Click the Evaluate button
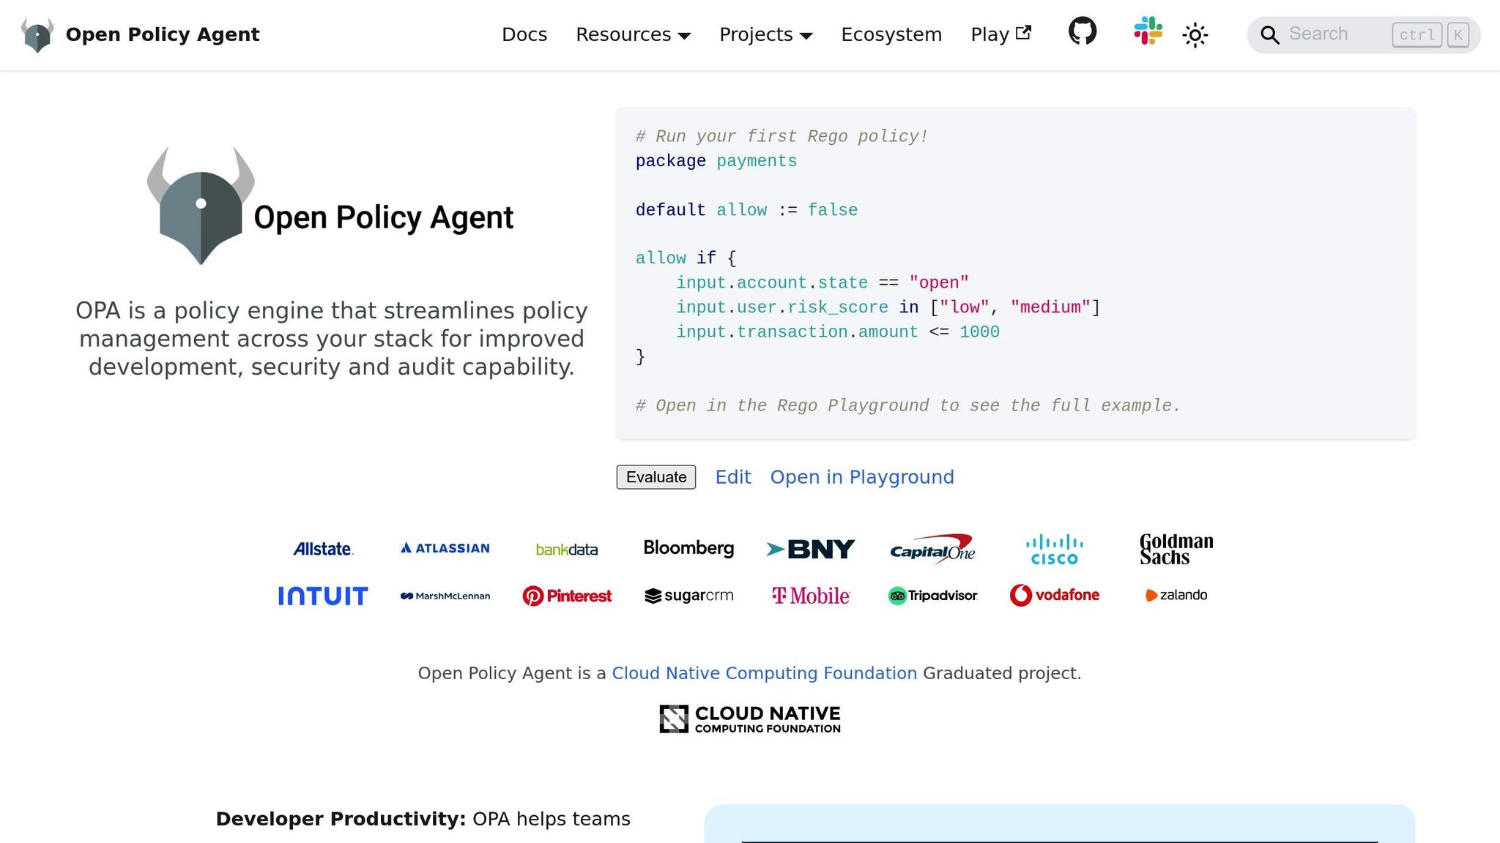This screenshot has height=843, width=1500. pos(656,477)
